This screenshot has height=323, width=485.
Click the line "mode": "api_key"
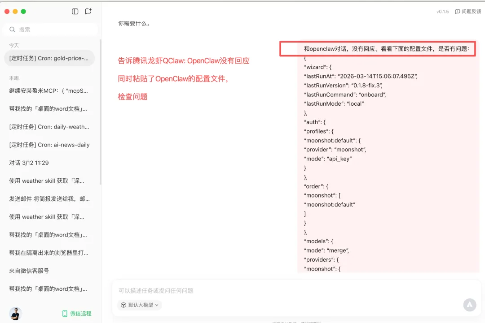328,159
